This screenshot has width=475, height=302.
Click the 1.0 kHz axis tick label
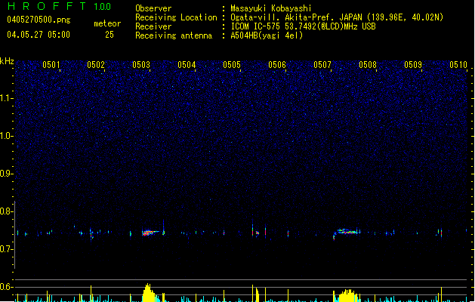(6, 136)
